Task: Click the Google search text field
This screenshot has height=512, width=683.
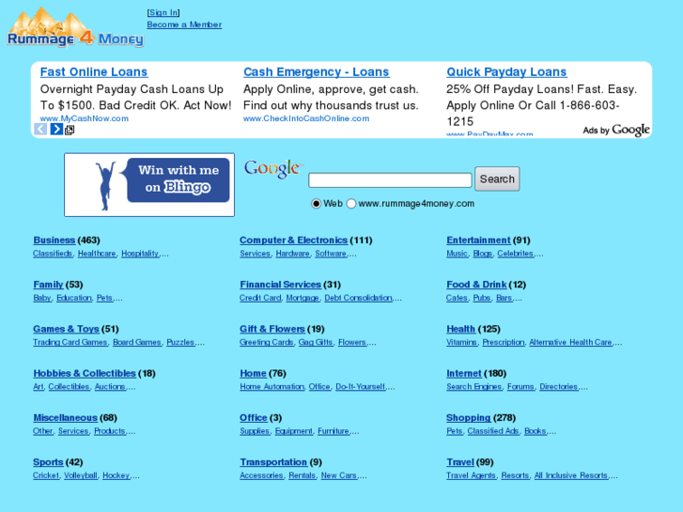Action: tap(390, 180)
